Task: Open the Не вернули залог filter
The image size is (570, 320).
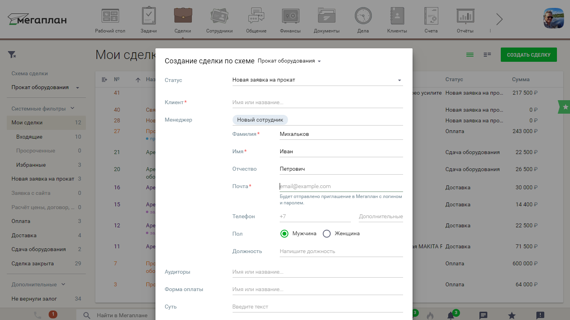Action: click(x=46, y=299)
